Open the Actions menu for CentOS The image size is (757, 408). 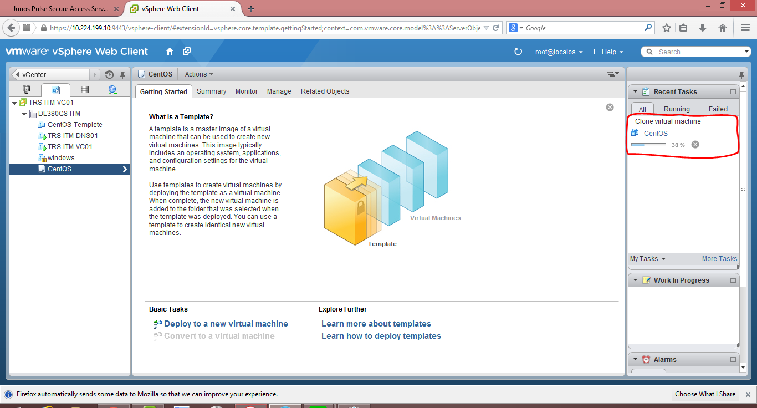coord(198,74)
